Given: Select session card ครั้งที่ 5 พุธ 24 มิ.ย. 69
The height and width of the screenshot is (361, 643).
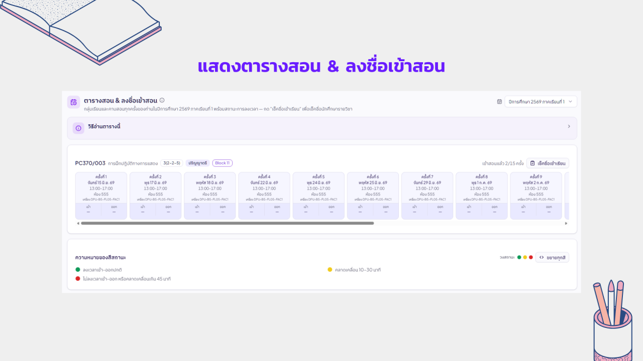Looking at the screenshot, I should (318, 196).
